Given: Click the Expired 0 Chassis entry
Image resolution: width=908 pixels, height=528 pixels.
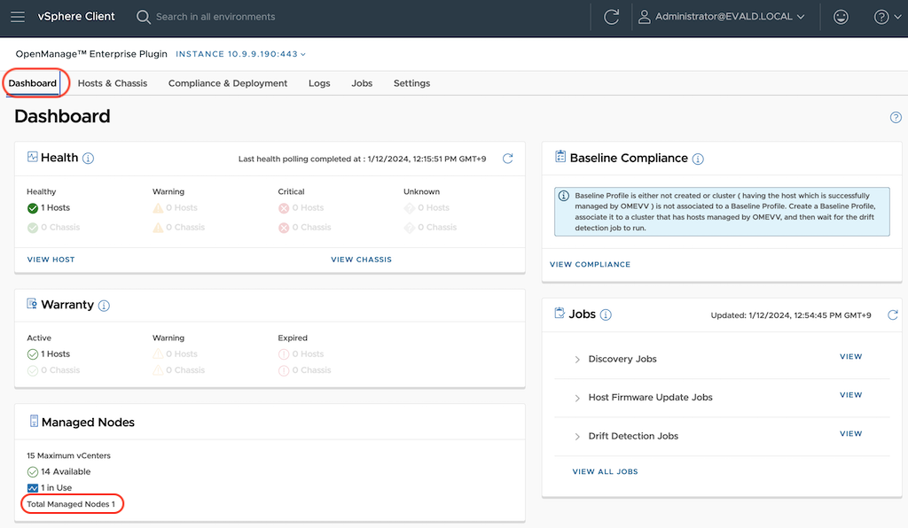Looking at the screenshot, I should [x=311, y=370].
